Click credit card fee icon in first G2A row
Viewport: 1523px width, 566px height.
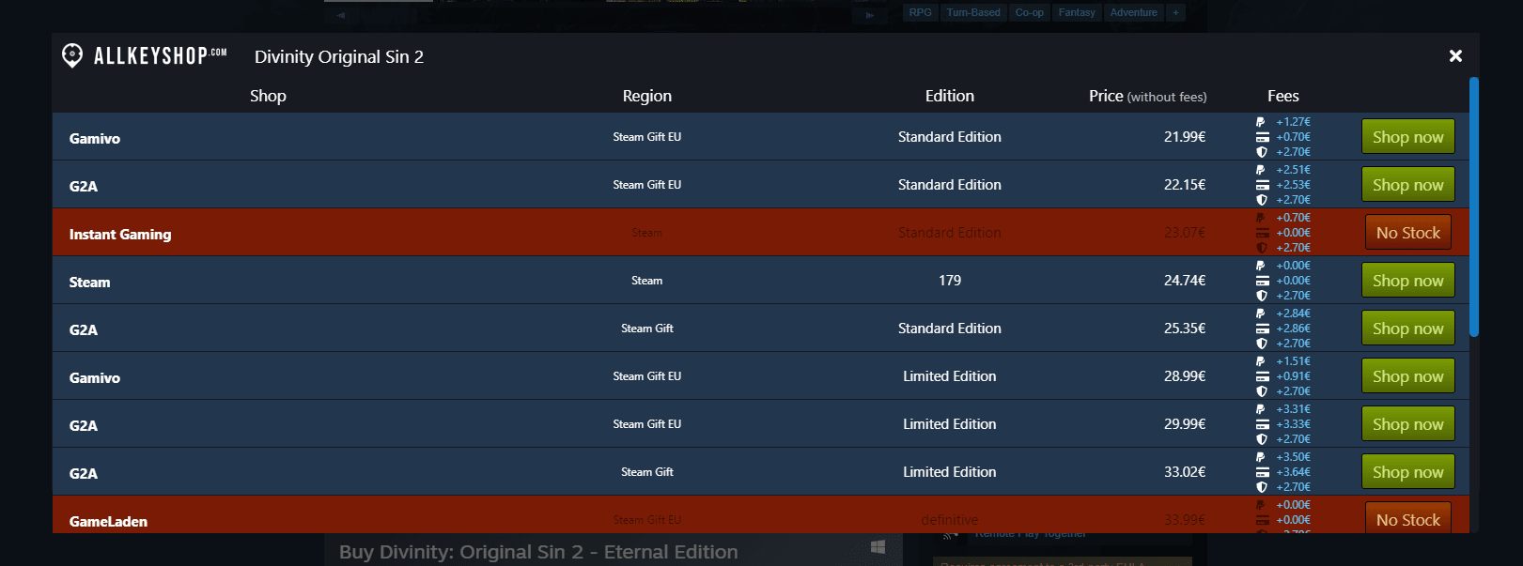(x=1262, y=185)
